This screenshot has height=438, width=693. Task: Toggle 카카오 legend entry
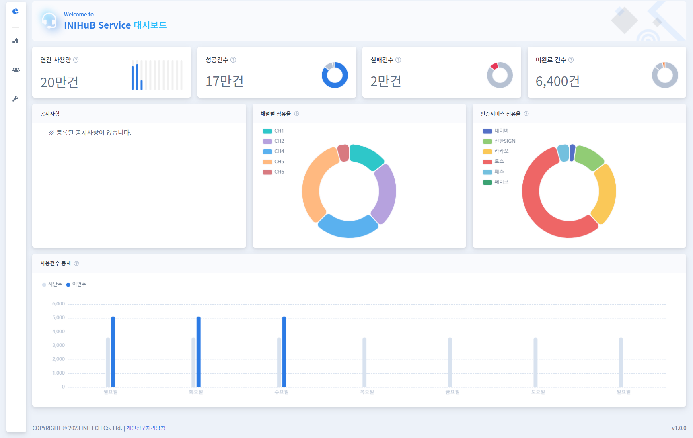point(496,151)
